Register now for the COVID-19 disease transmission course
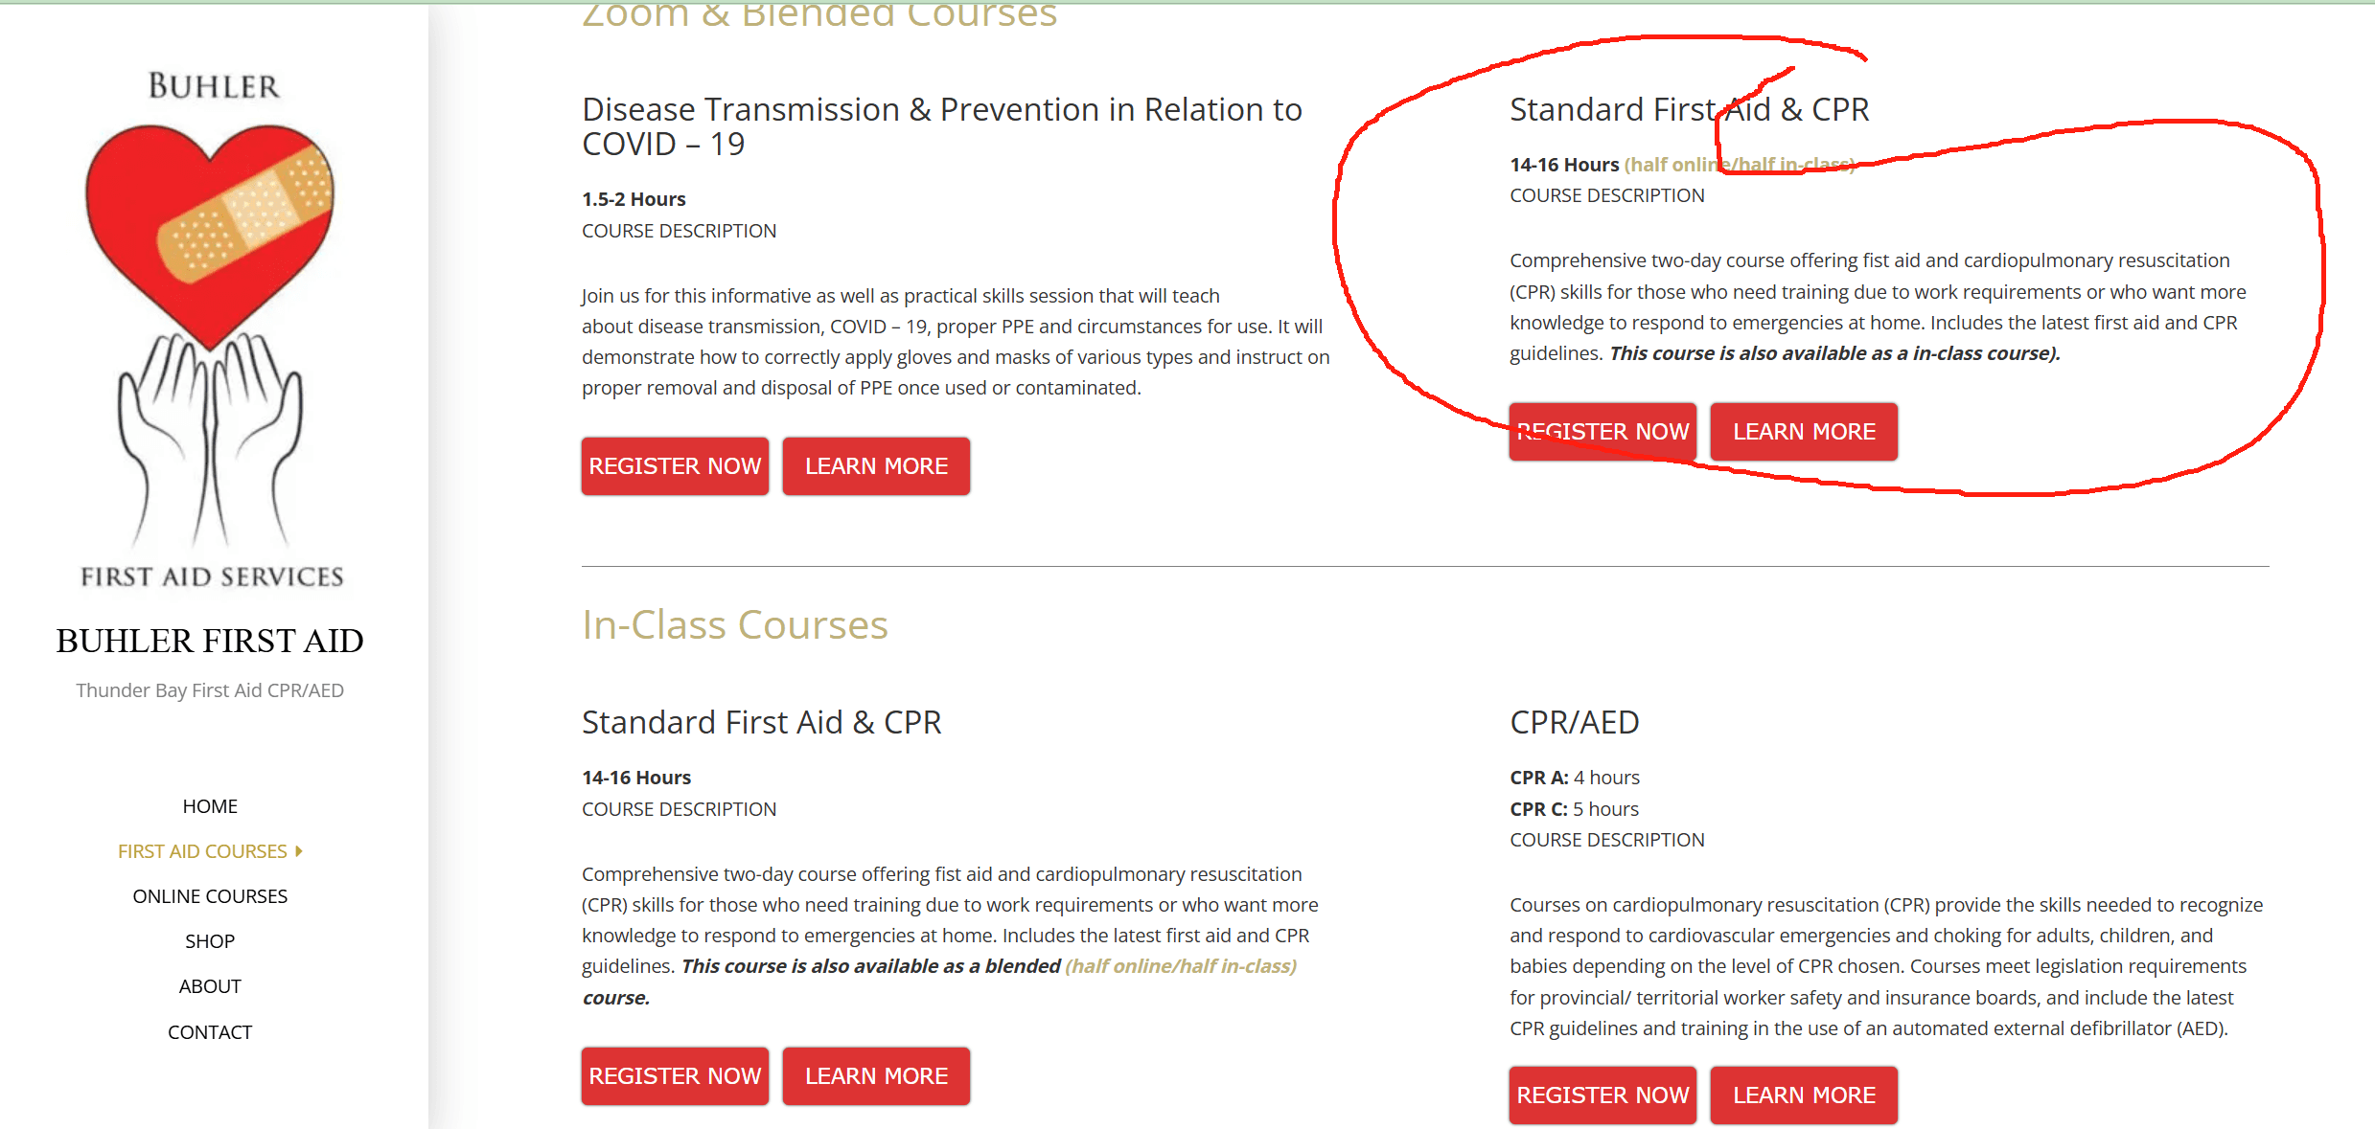 pyautogui.click(x=675, y=466)
